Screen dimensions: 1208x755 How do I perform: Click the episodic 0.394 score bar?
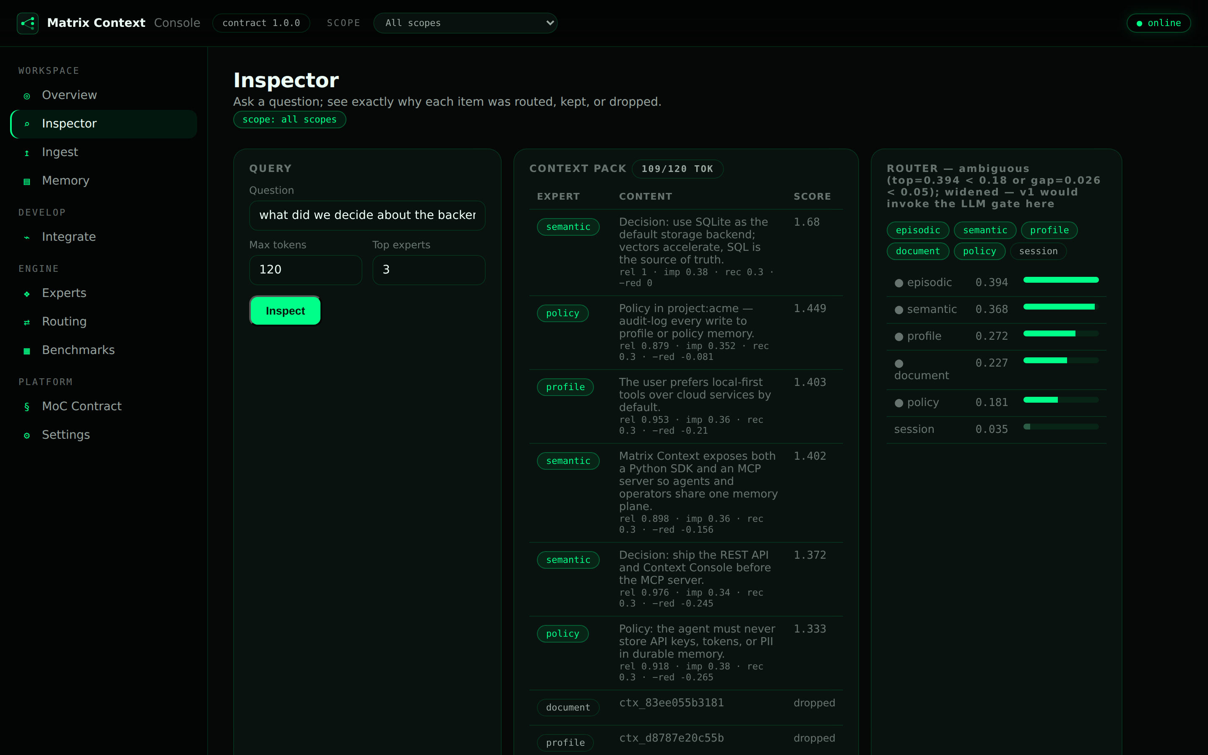click(x=1061, y=280)
